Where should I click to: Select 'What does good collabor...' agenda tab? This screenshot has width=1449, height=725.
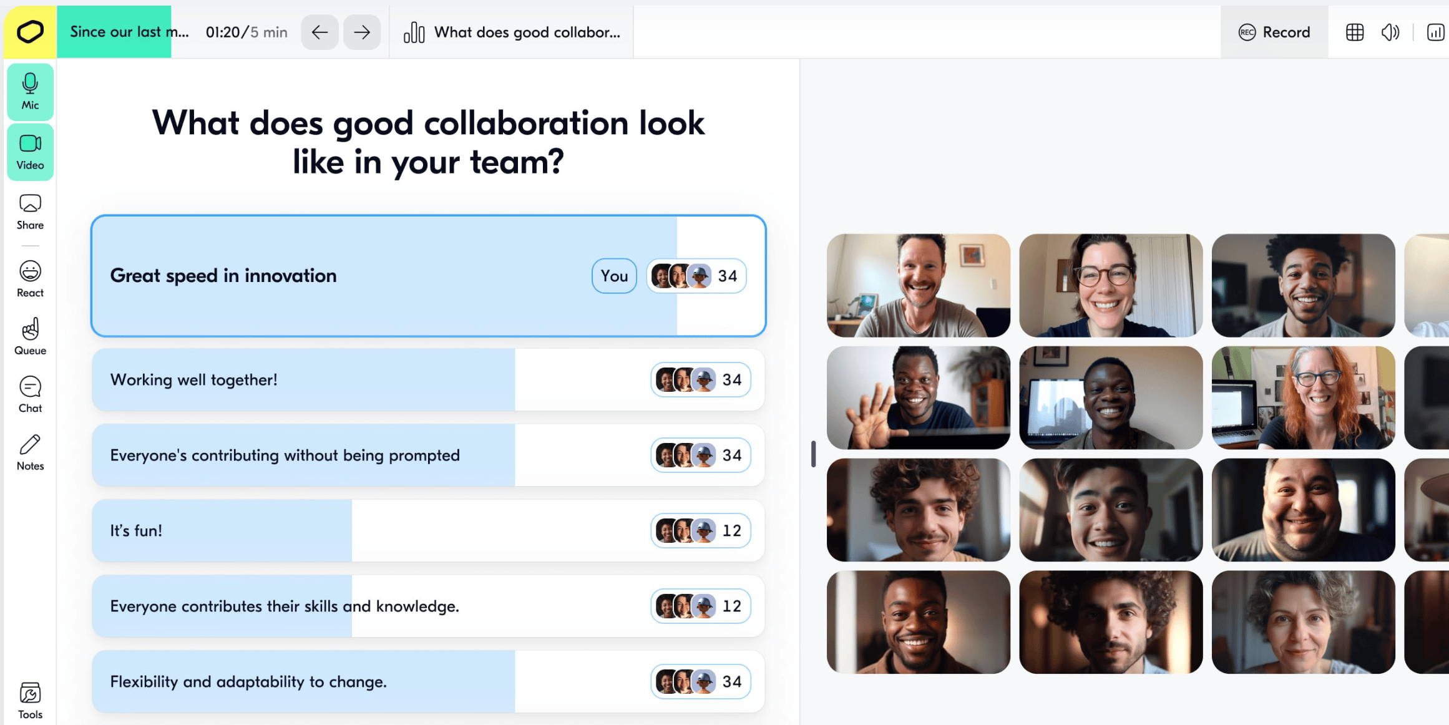512,32
